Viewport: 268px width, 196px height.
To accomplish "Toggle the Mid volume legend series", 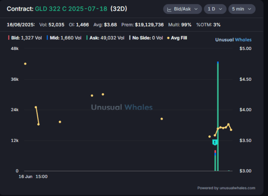I will tap(64, 38).
